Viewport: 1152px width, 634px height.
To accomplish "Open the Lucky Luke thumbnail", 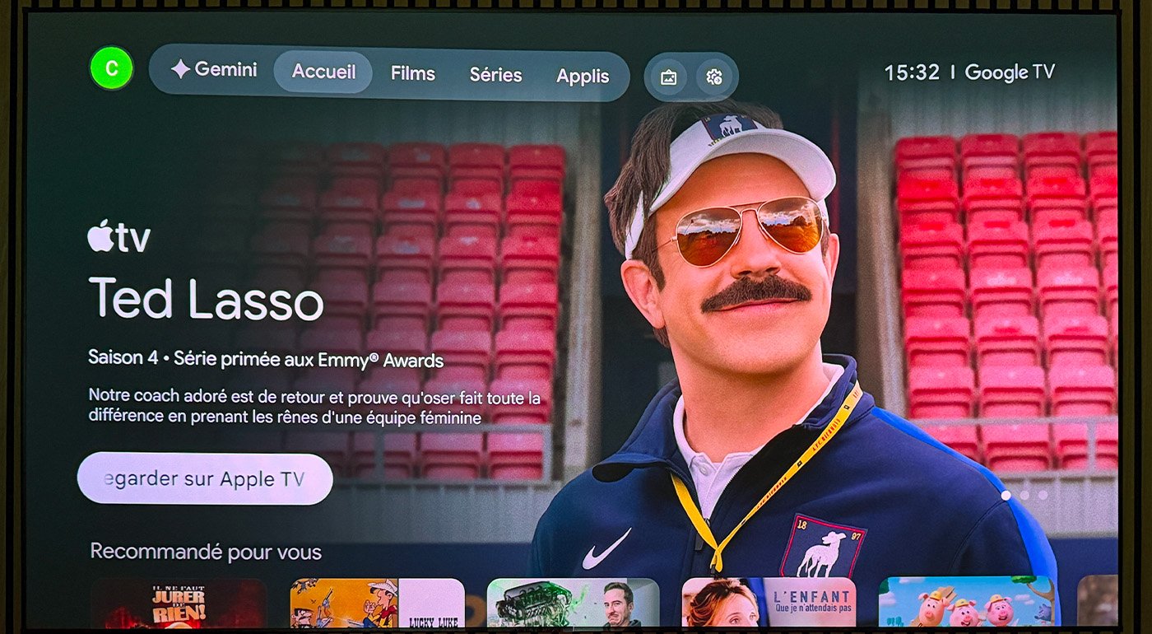I will [378, 604].
